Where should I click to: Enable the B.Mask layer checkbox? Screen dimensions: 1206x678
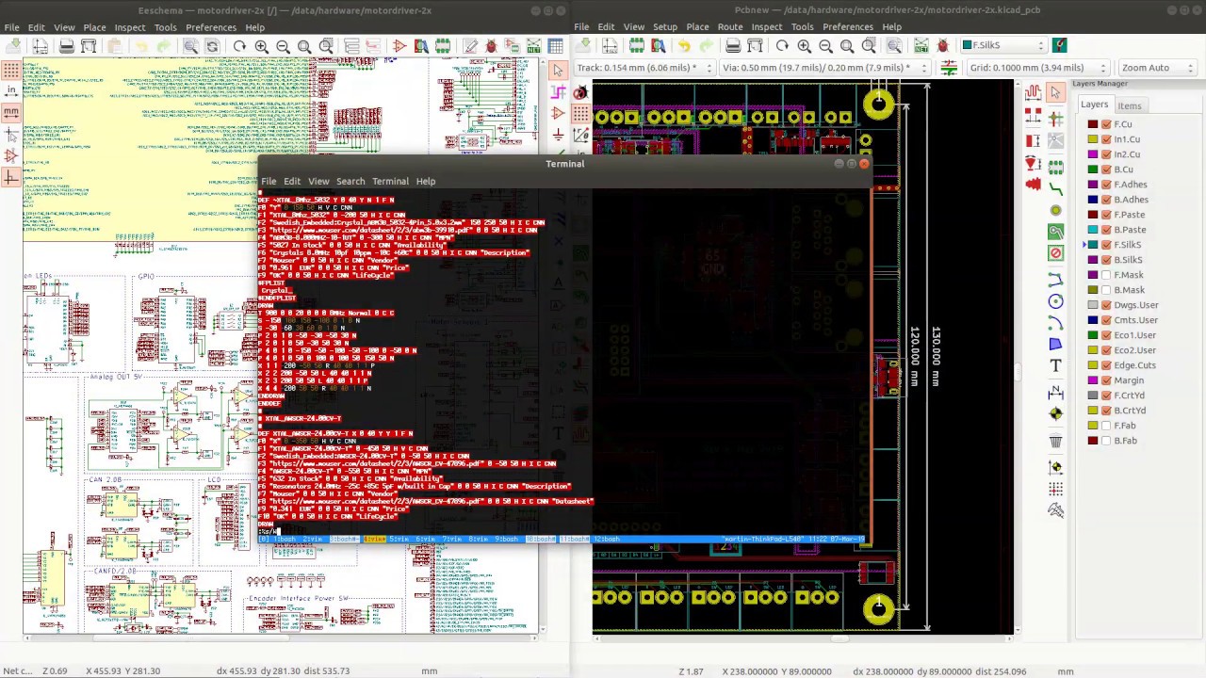(1106, 290)
